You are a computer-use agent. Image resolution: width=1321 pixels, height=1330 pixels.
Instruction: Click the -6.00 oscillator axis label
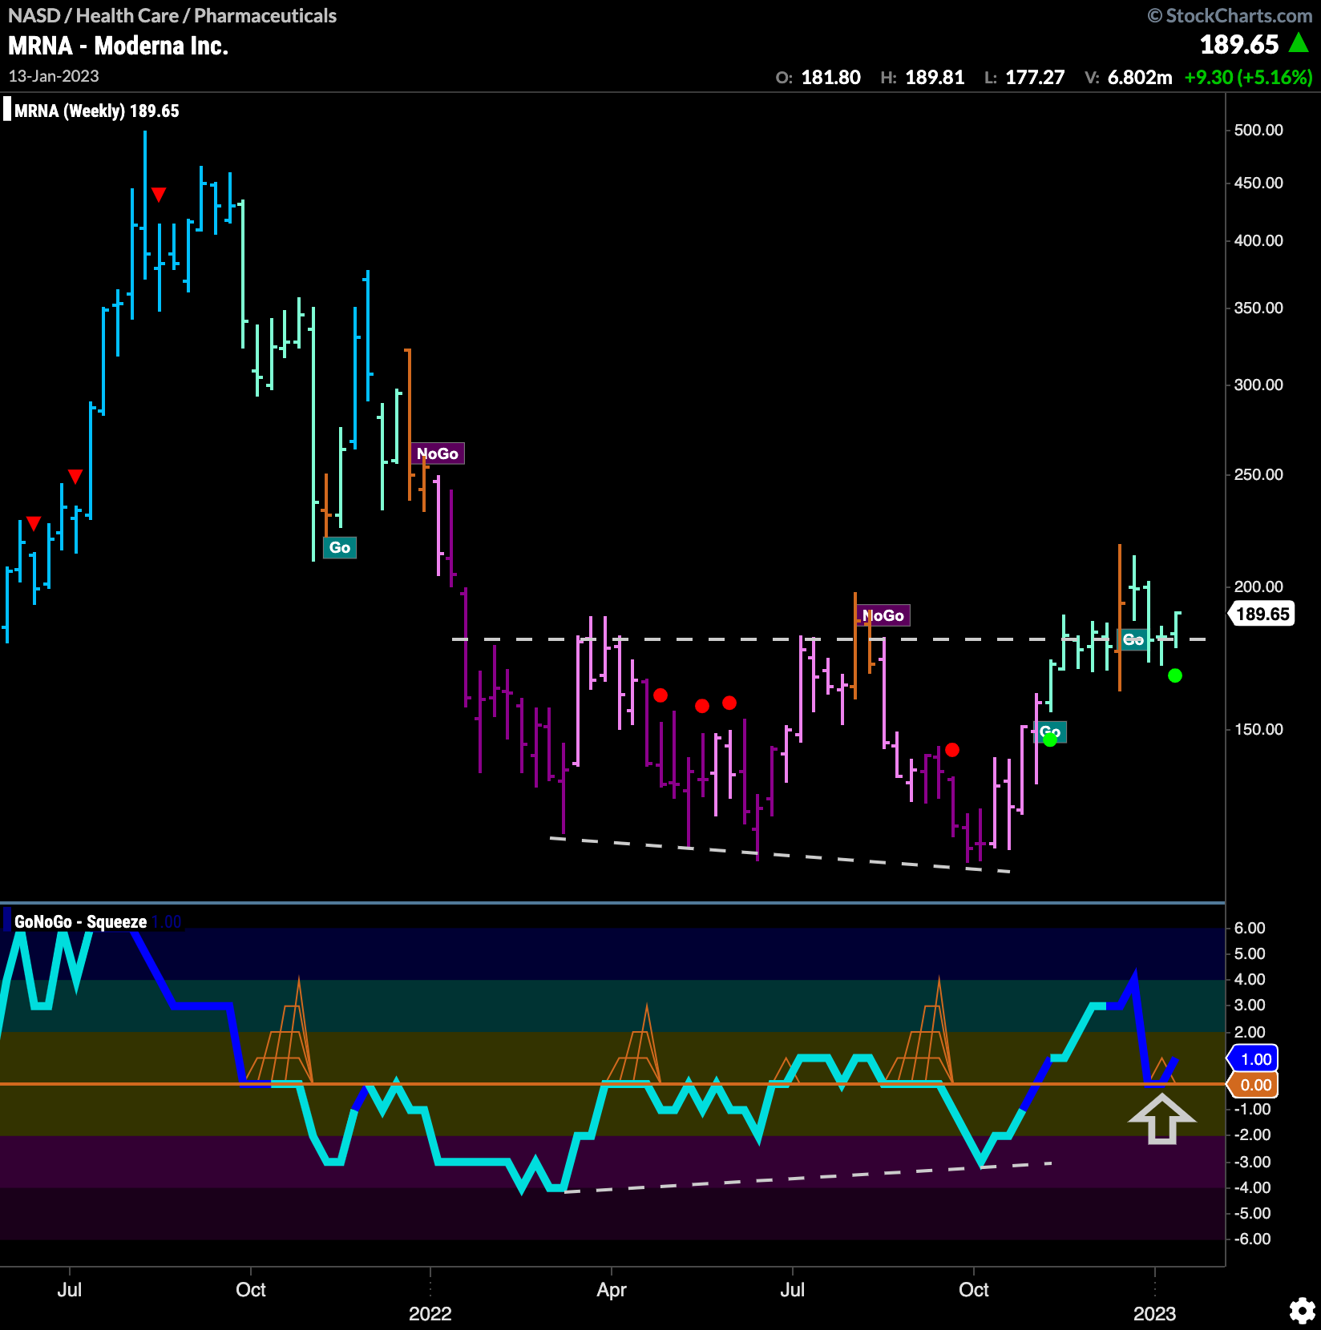pos(1251,1239)
